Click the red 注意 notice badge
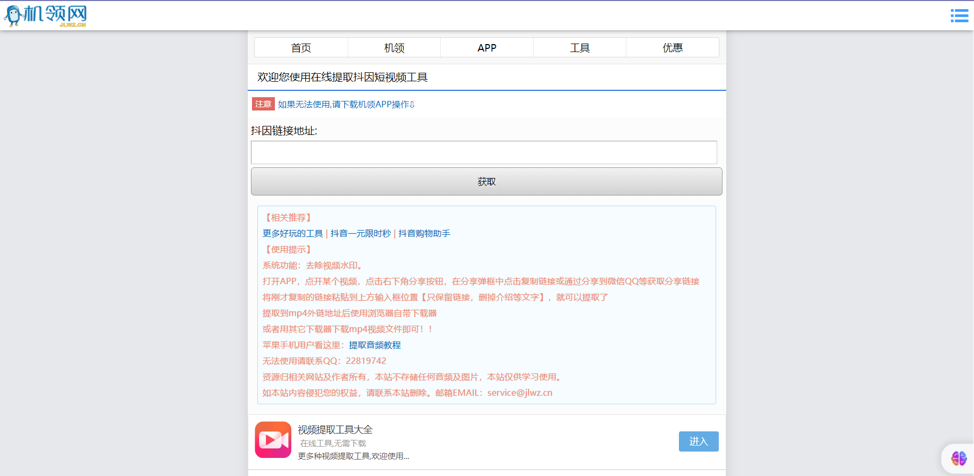Image resolution: width=974 pixels, height=476 pixels. [263, 104]
